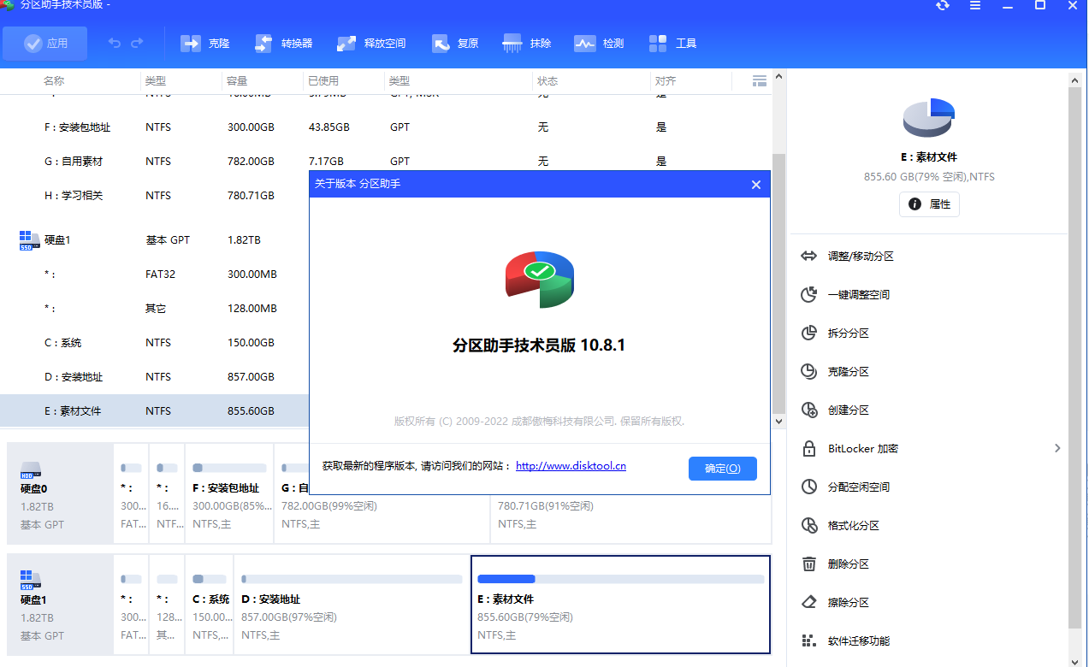Open the 克隆 (Clone) tool
The height and width of the screenshot is (667, 1089).
coord(204,42)
